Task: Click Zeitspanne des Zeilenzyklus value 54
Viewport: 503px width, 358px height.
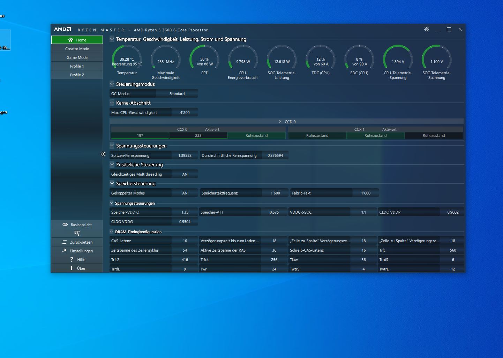Action: [x=185, y=250]
